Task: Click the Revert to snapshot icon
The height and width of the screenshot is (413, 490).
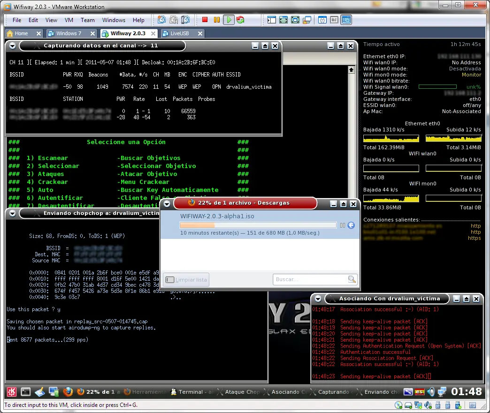Action: pos(174,20)
